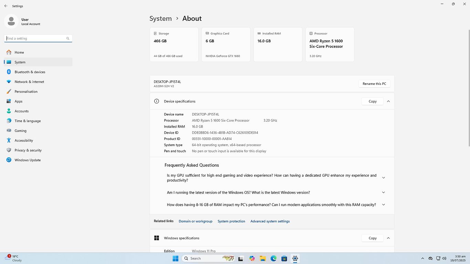
Task: Open System protection link
Action: (x=231, y=221)
